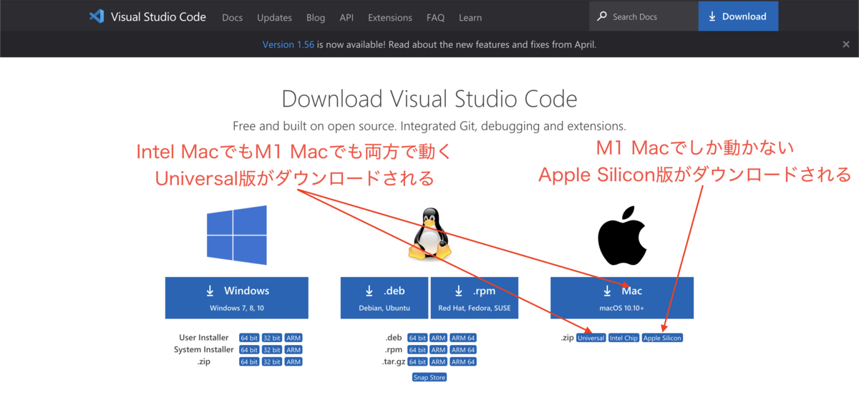Open the Learn navigation item

[x=470, y=17]
